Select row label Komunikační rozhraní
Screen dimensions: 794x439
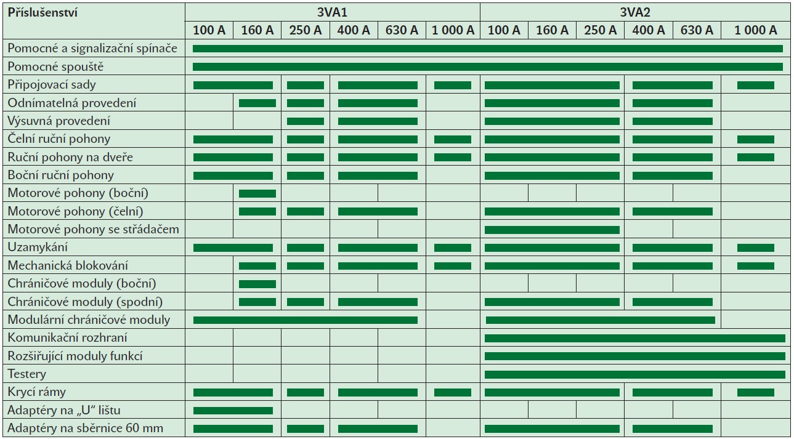(x=68, y=338)
